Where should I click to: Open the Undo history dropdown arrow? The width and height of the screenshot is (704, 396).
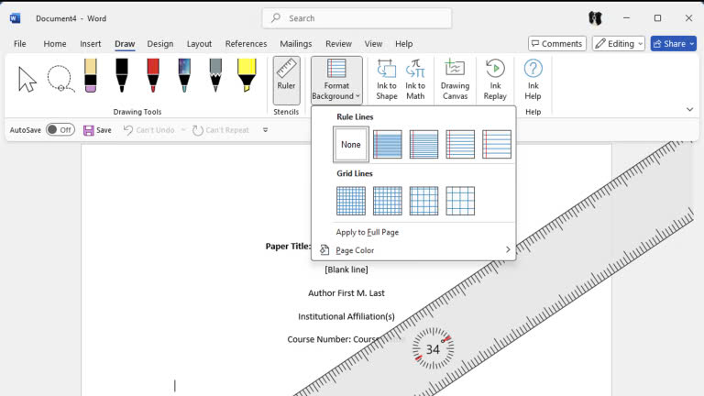pyautogui.click(x=183, y=130)
